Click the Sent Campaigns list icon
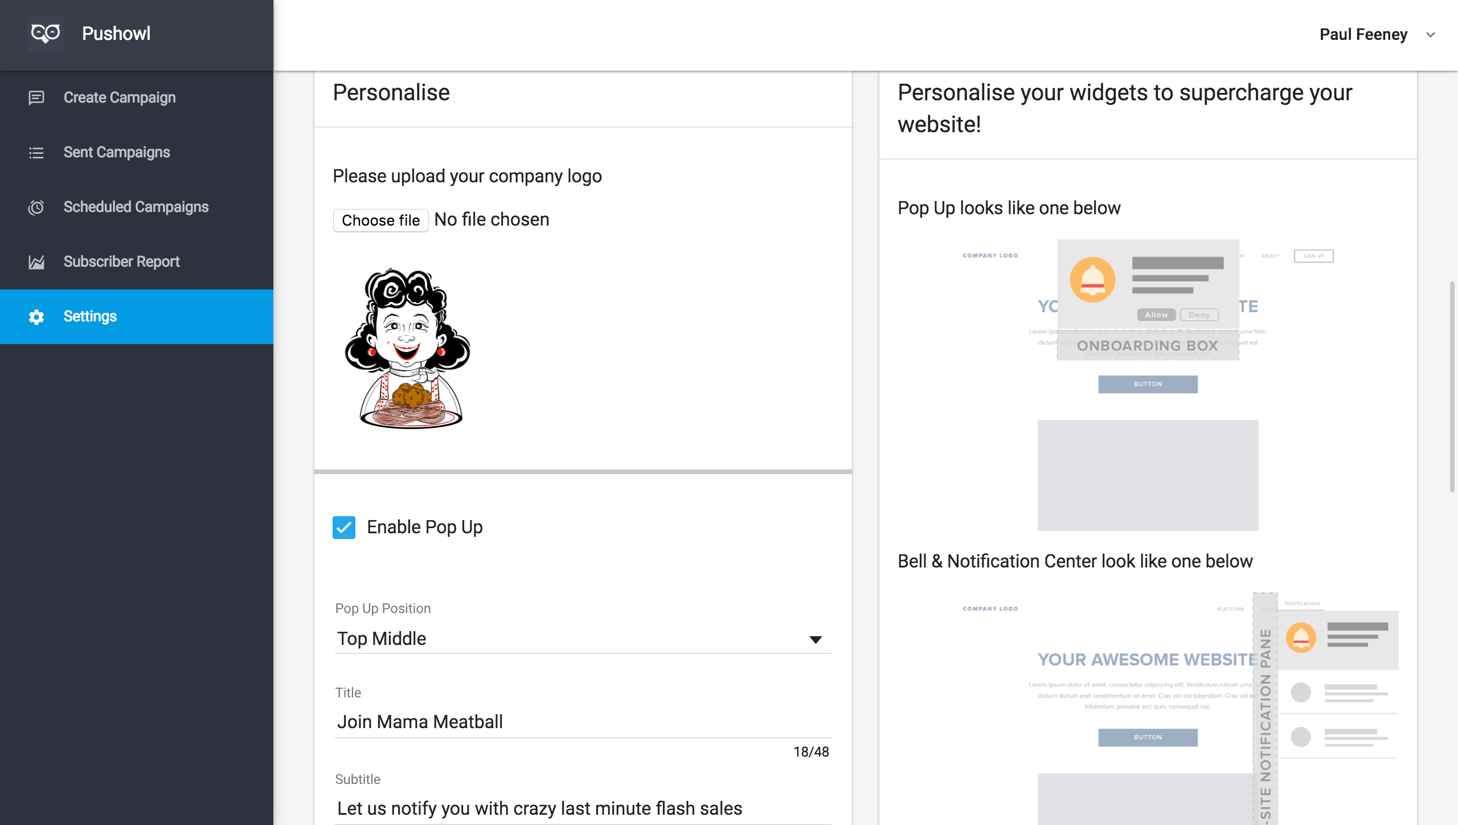Image resolution: width=1458 pixels, height=825 pixels. tap(36, 153)
